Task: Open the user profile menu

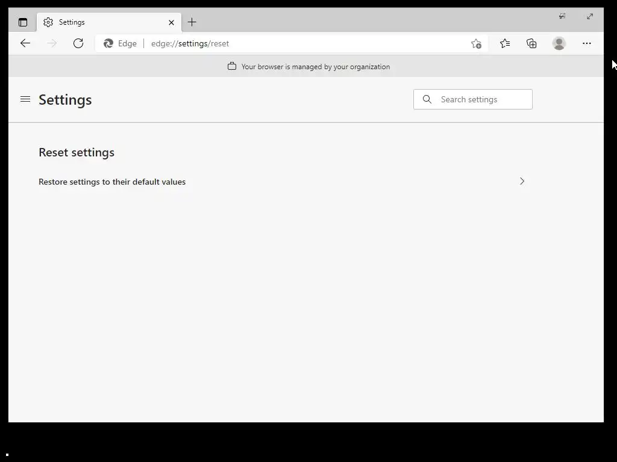Action: 559,43
